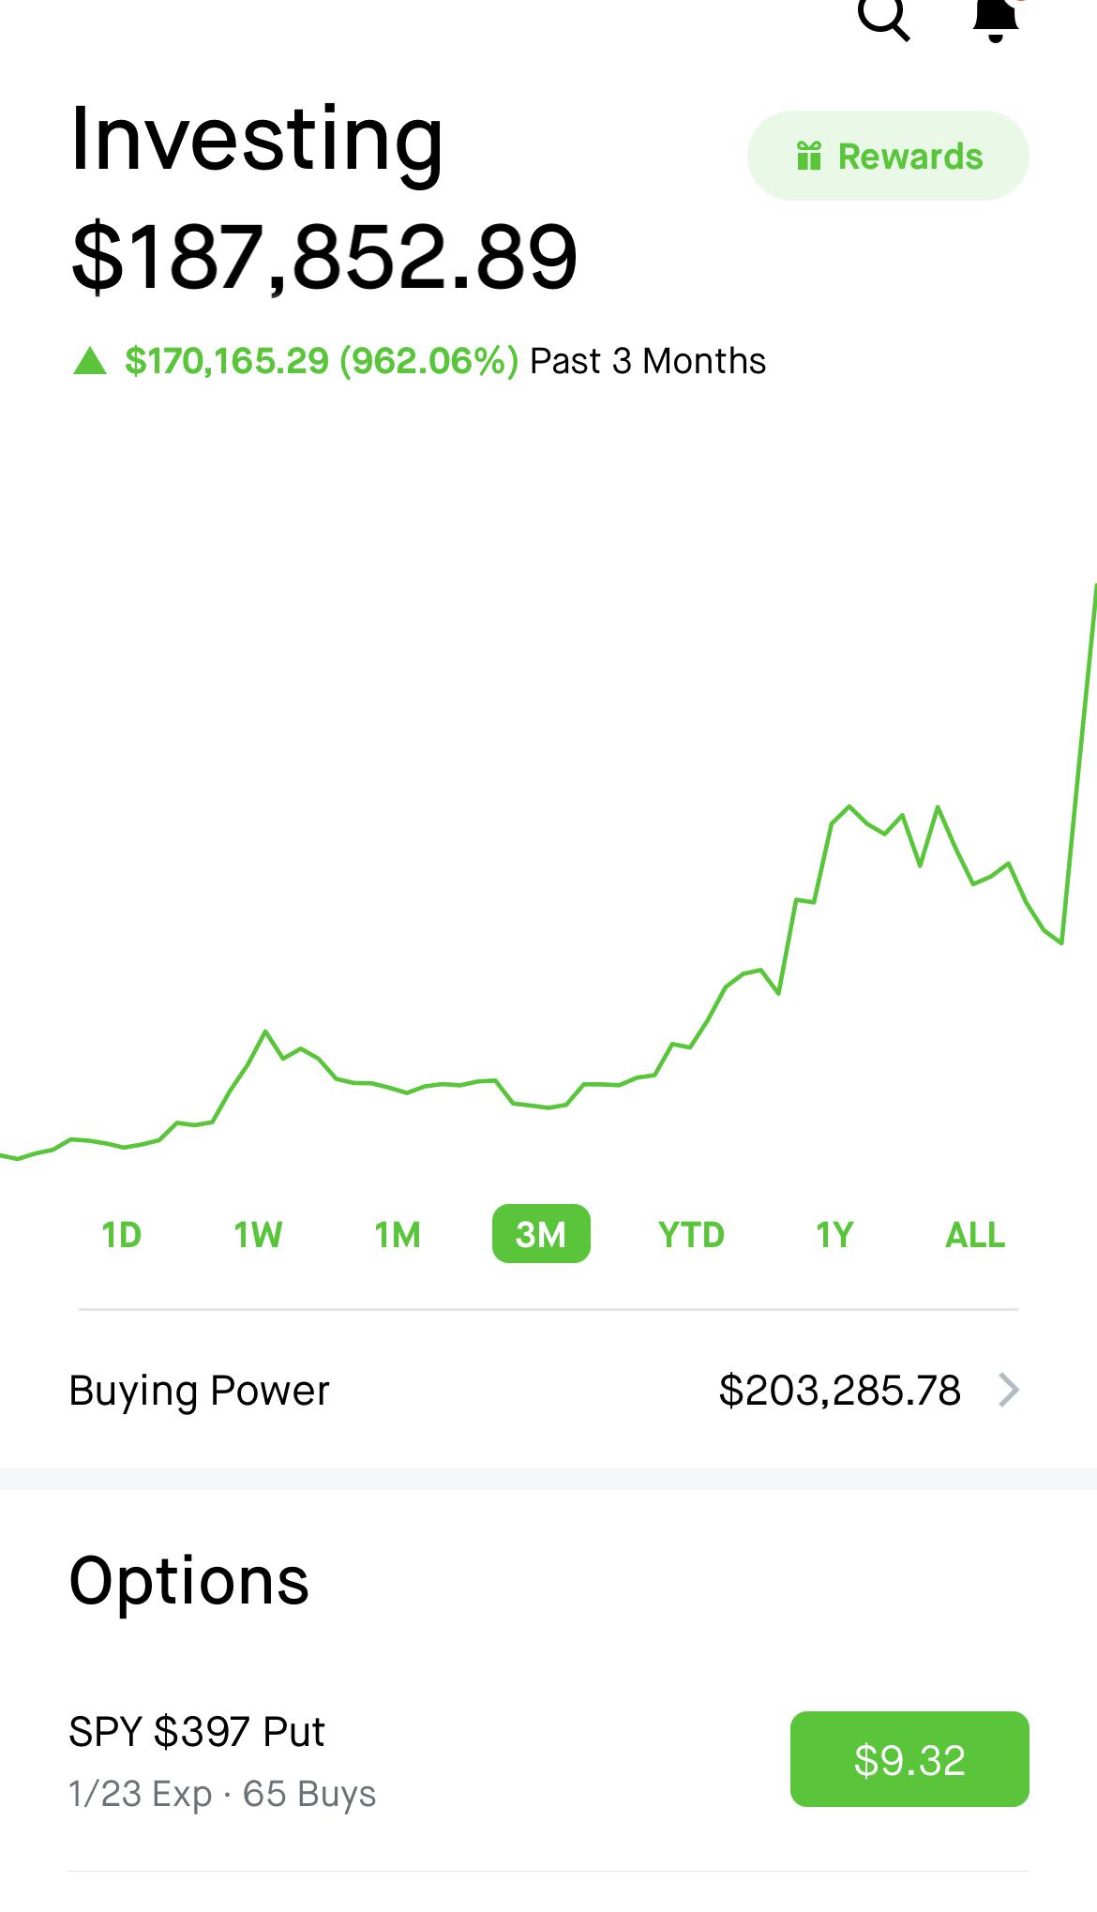Tap the $187,852.89 portfolio value
Image resolution: width=1097 pixels, height=1912 pixels.
point(323,256)
